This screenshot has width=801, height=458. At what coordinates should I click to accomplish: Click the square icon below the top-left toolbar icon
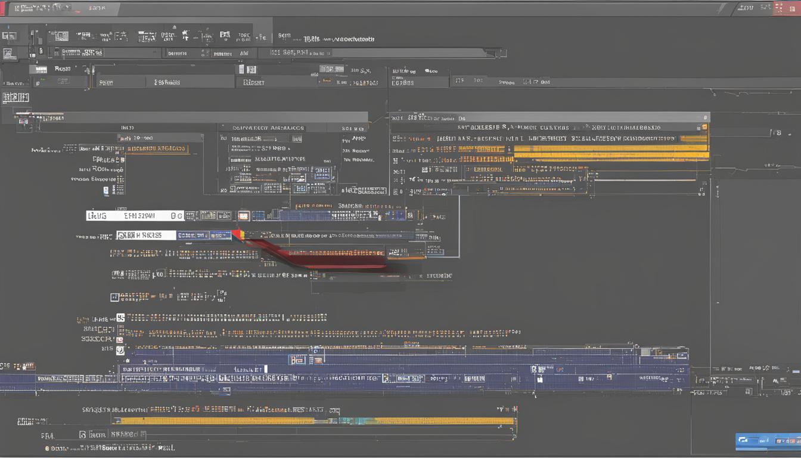[x=8, y=54]
